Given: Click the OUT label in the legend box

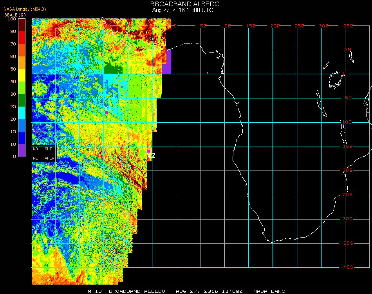Looking at the screenshot, I should tap(48, 149).
